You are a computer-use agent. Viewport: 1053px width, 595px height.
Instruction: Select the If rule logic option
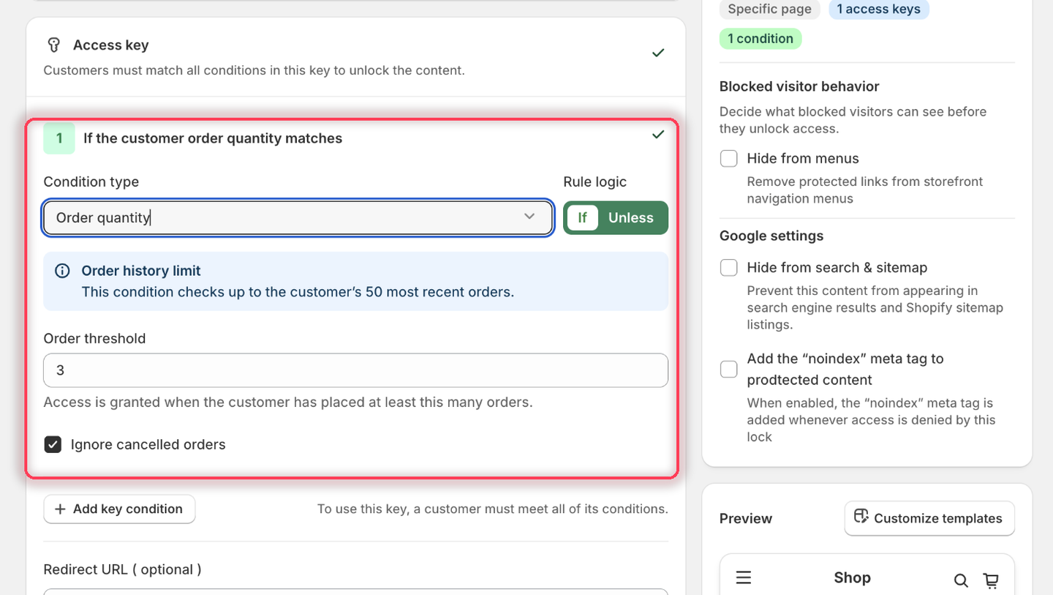[x=583, y=218]
